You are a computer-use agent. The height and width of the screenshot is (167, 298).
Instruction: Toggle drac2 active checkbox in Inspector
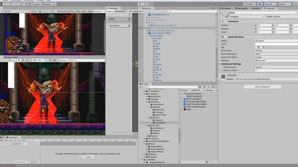tap(226, 13)
